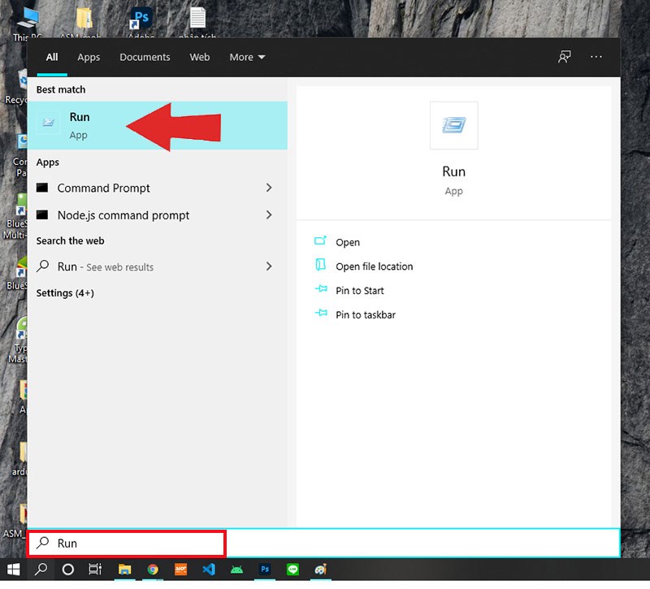The width and height of the screenshot is (650, 589).
Task: Click Command Prompt app icon in results
Action: (x=42, y=188)
